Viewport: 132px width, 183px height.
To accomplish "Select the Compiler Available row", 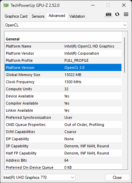I will pos(63,103).
